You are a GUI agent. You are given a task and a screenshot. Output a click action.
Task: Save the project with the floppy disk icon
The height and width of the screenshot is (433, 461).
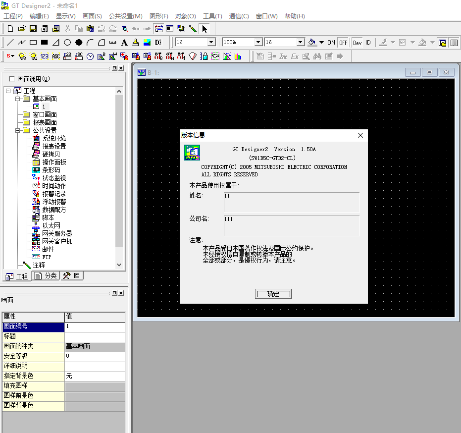click(x=33, y=29)
